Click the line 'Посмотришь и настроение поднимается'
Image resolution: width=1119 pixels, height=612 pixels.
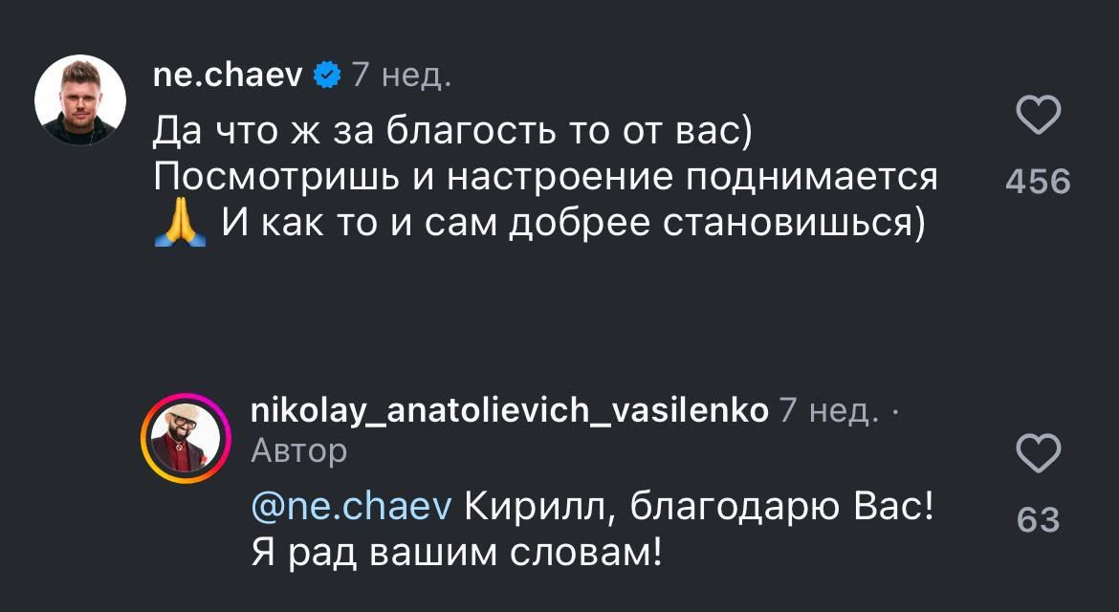[x=545, y=177]
